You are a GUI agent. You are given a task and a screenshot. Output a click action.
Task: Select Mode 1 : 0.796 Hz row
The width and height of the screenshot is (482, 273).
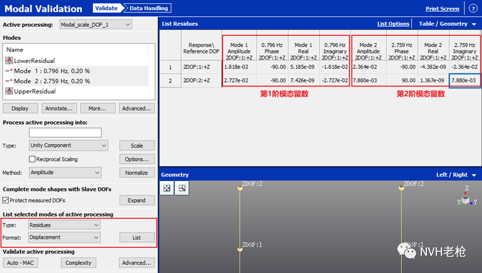[77, 71]
